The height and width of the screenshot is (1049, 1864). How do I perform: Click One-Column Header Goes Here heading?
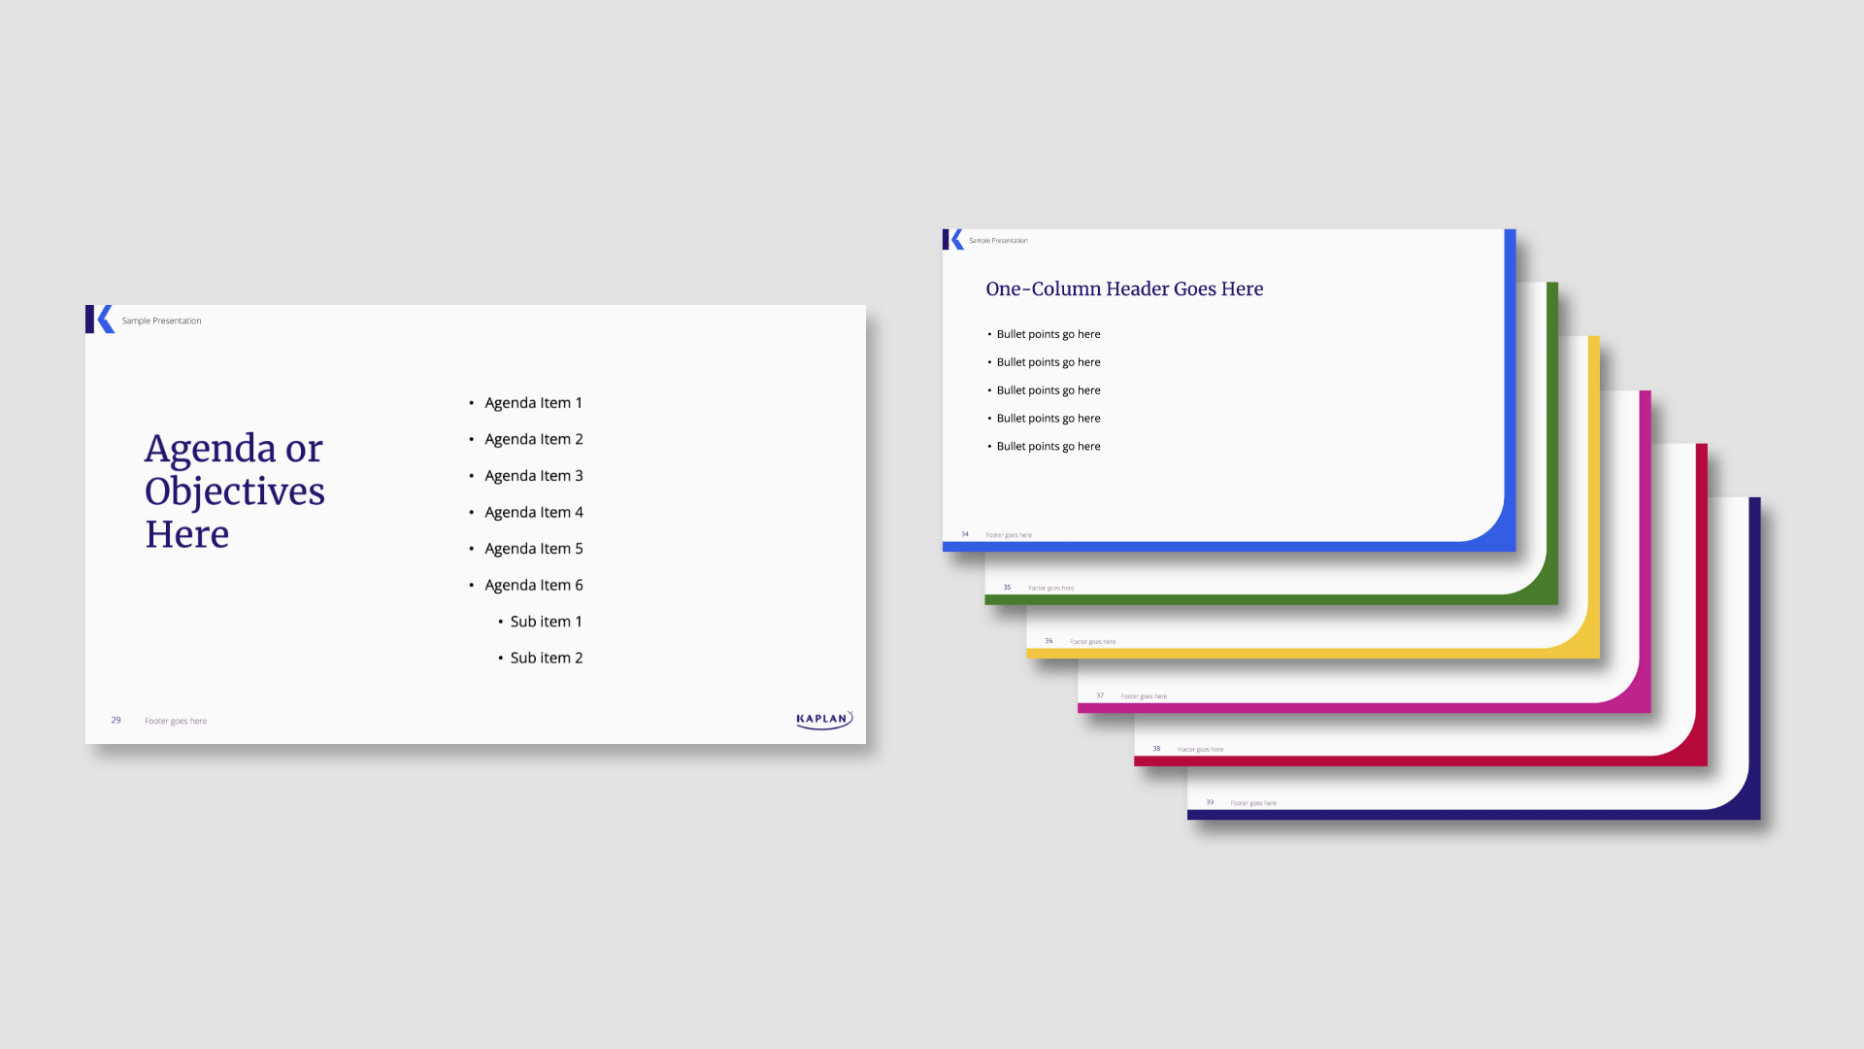pos(1124,289)
